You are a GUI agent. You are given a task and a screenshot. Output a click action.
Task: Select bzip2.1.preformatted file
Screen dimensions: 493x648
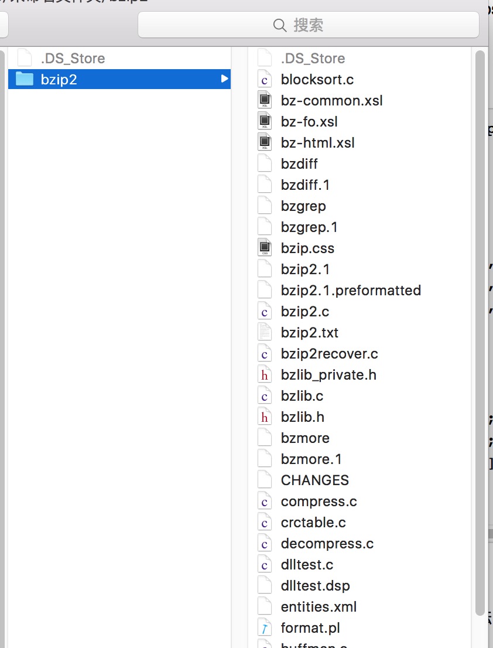(x=351, y=291)
